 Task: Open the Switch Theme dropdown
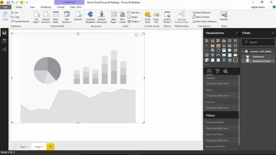167,17
